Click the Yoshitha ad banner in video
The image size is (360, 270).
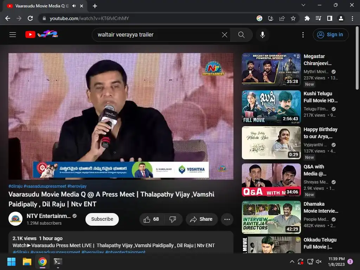pyautogui.click(x=121, y=170)
